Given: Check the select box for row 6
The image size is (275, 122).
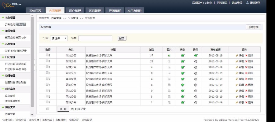Looking at the screenshot, I should (47, 72).
